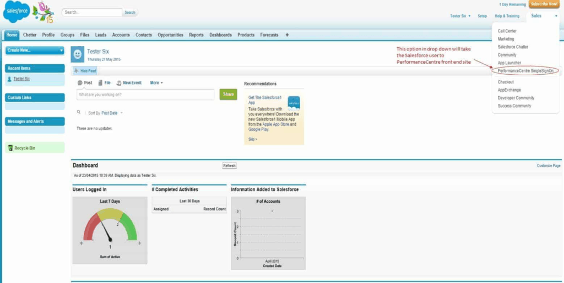
Task: Choose Marketing from the app menu
Action: [506, 39]
